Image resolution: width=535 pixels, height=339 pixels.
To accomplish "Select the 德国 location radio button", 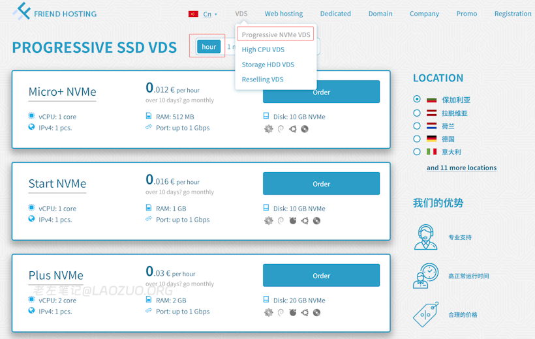I will coord(417,139).
